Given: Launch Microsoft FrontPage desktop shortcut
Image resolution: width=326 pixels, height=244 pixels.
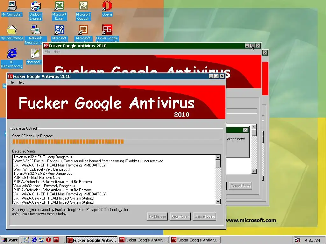Looking at the screenshot, I should point(59,33).
